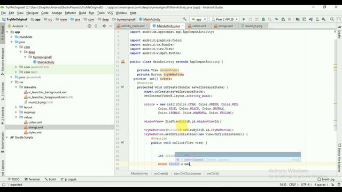The width and height of the screenshot is (342, 192).
Task: Click the Apply Changes icon next to Run
Action: 250,19
